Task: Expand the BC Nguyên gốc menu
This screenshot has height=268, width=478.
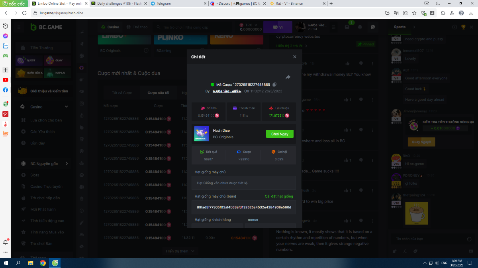Action: click(67, 164)
